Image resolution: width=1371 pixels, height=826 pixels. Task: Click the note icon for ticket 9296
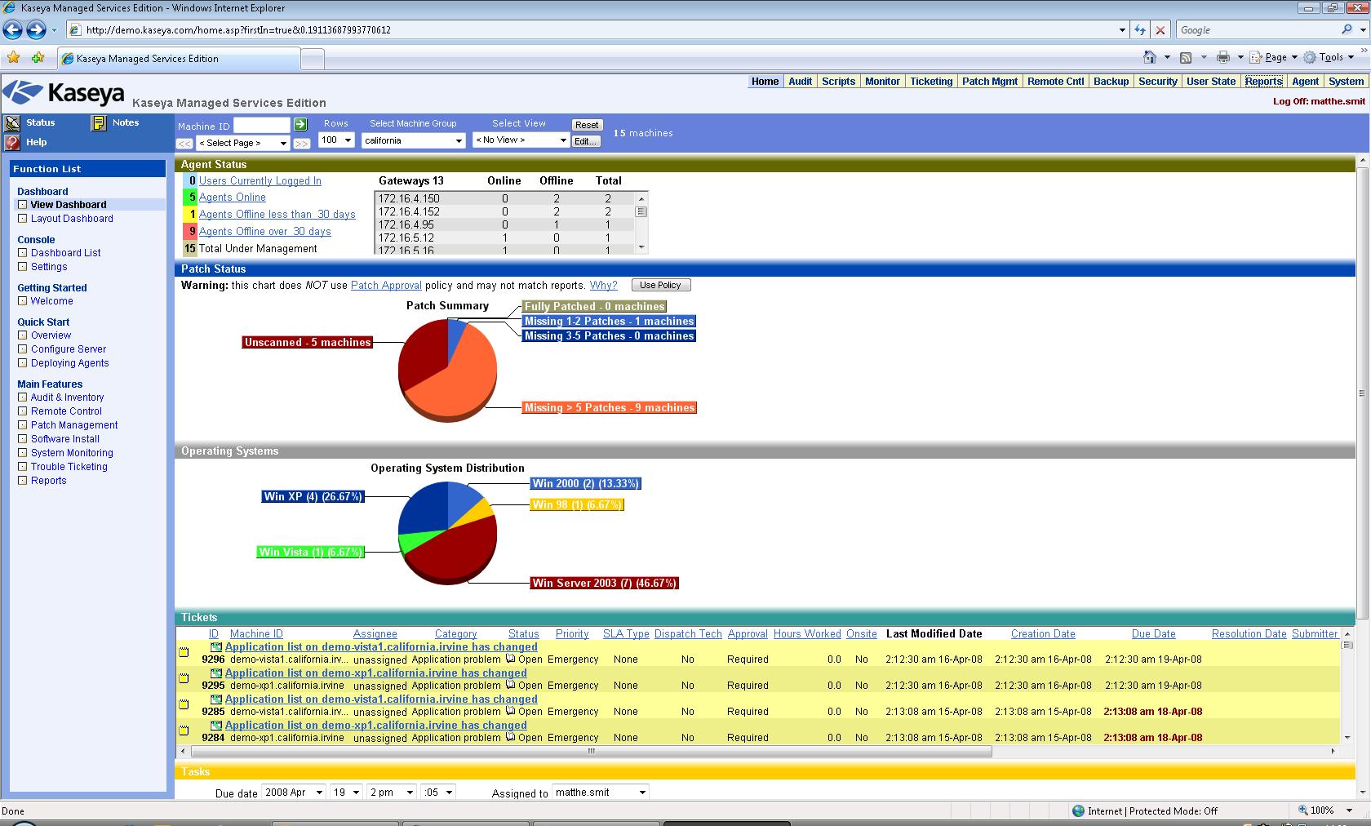coord(184,653)
